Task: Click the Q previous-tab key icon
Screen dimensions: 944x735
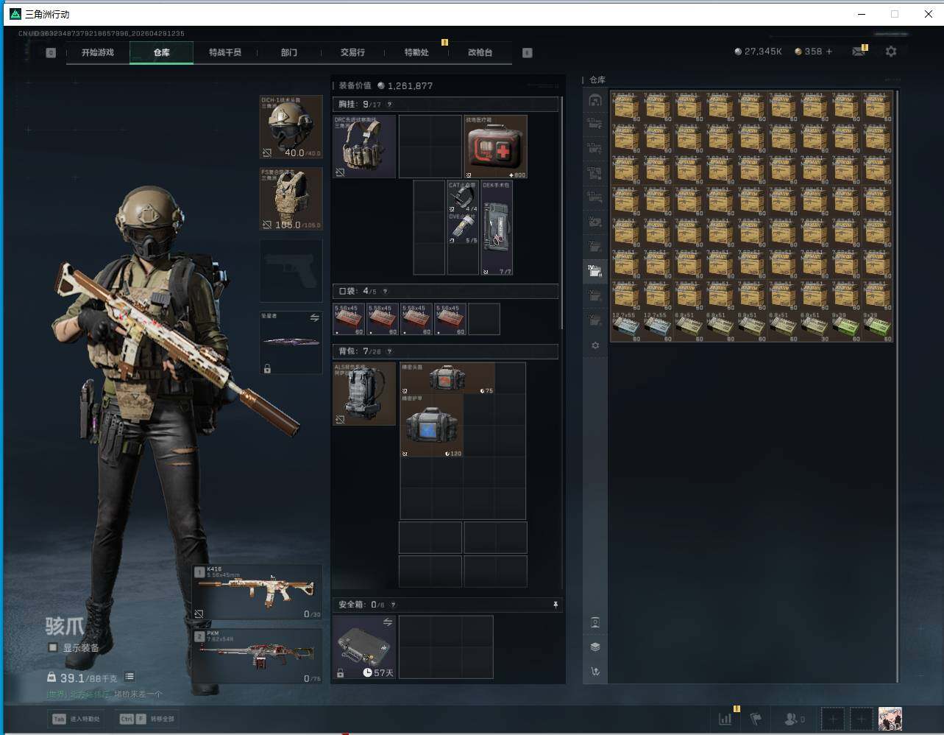Action: click(x=51, y=52)
